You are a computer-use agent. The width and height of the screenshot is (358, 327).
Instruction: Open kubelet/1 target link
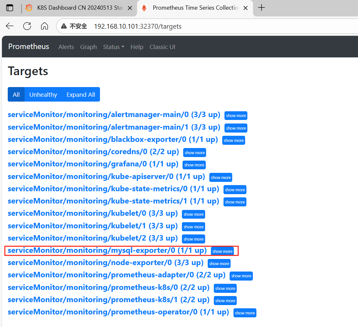click(93, 226)
